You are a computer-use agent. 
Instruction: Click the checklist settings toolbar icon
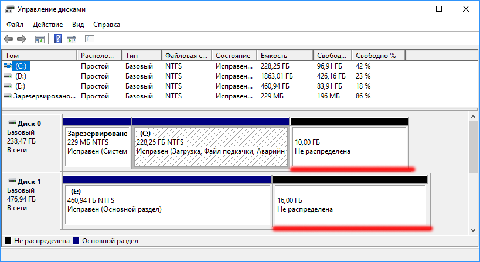(90, 39)
